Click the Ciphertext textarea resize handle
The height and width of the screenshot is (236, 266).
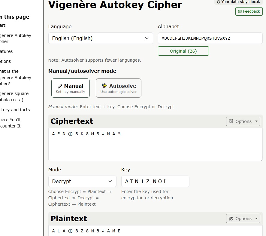tap(261, 159)
